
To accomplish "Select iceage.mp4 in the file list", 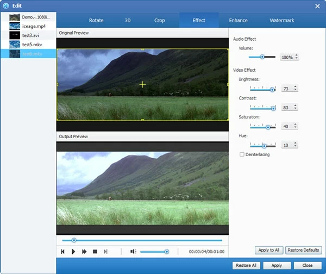I will coord(33,25).
